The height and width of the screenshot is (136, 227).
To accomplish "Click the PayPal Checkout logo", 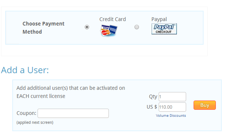I will click(x=164, y=29).
